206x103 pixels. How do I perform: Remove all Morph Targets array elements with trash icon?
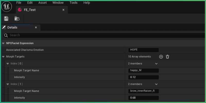click(x=167, y=57)
